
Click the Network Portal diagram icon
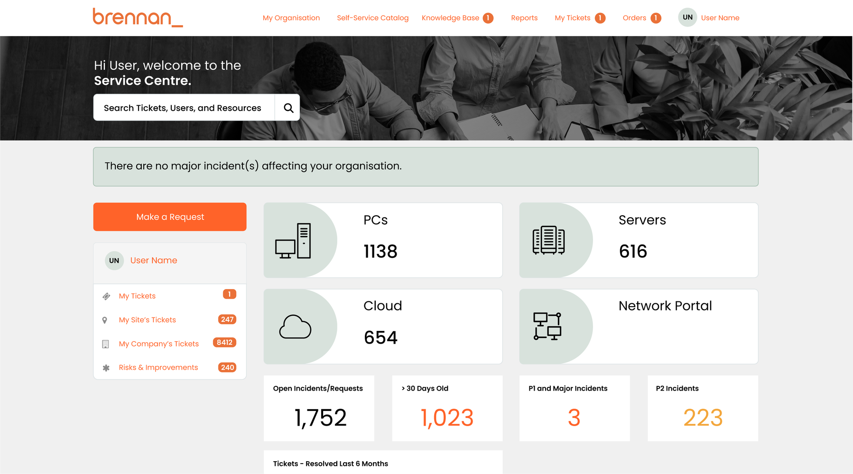pos(547,326)
